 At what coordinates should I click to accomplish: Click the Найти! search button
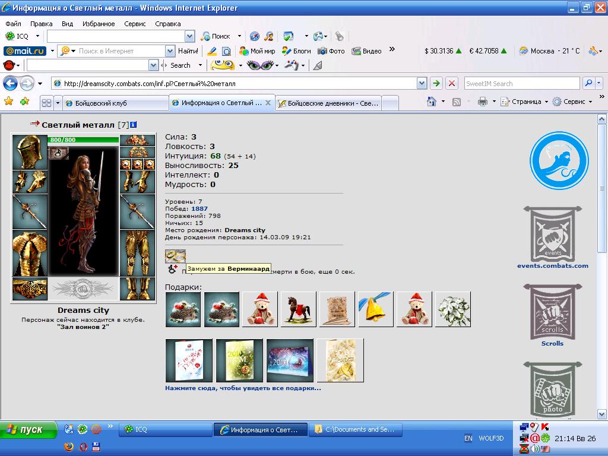coord(188,51)
